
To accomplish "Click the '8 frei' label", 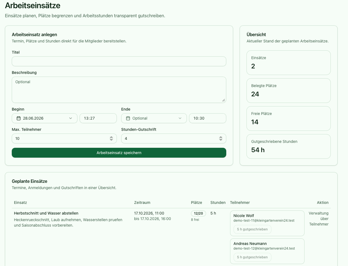I will [195, 220].
